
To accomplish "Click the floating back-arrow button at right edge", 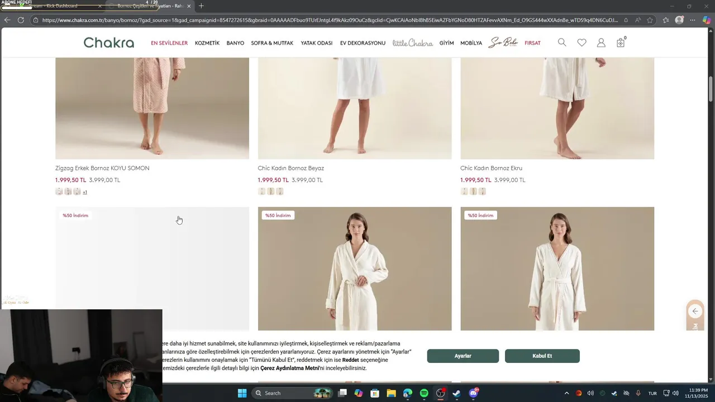I will click(x=695, y=311).
